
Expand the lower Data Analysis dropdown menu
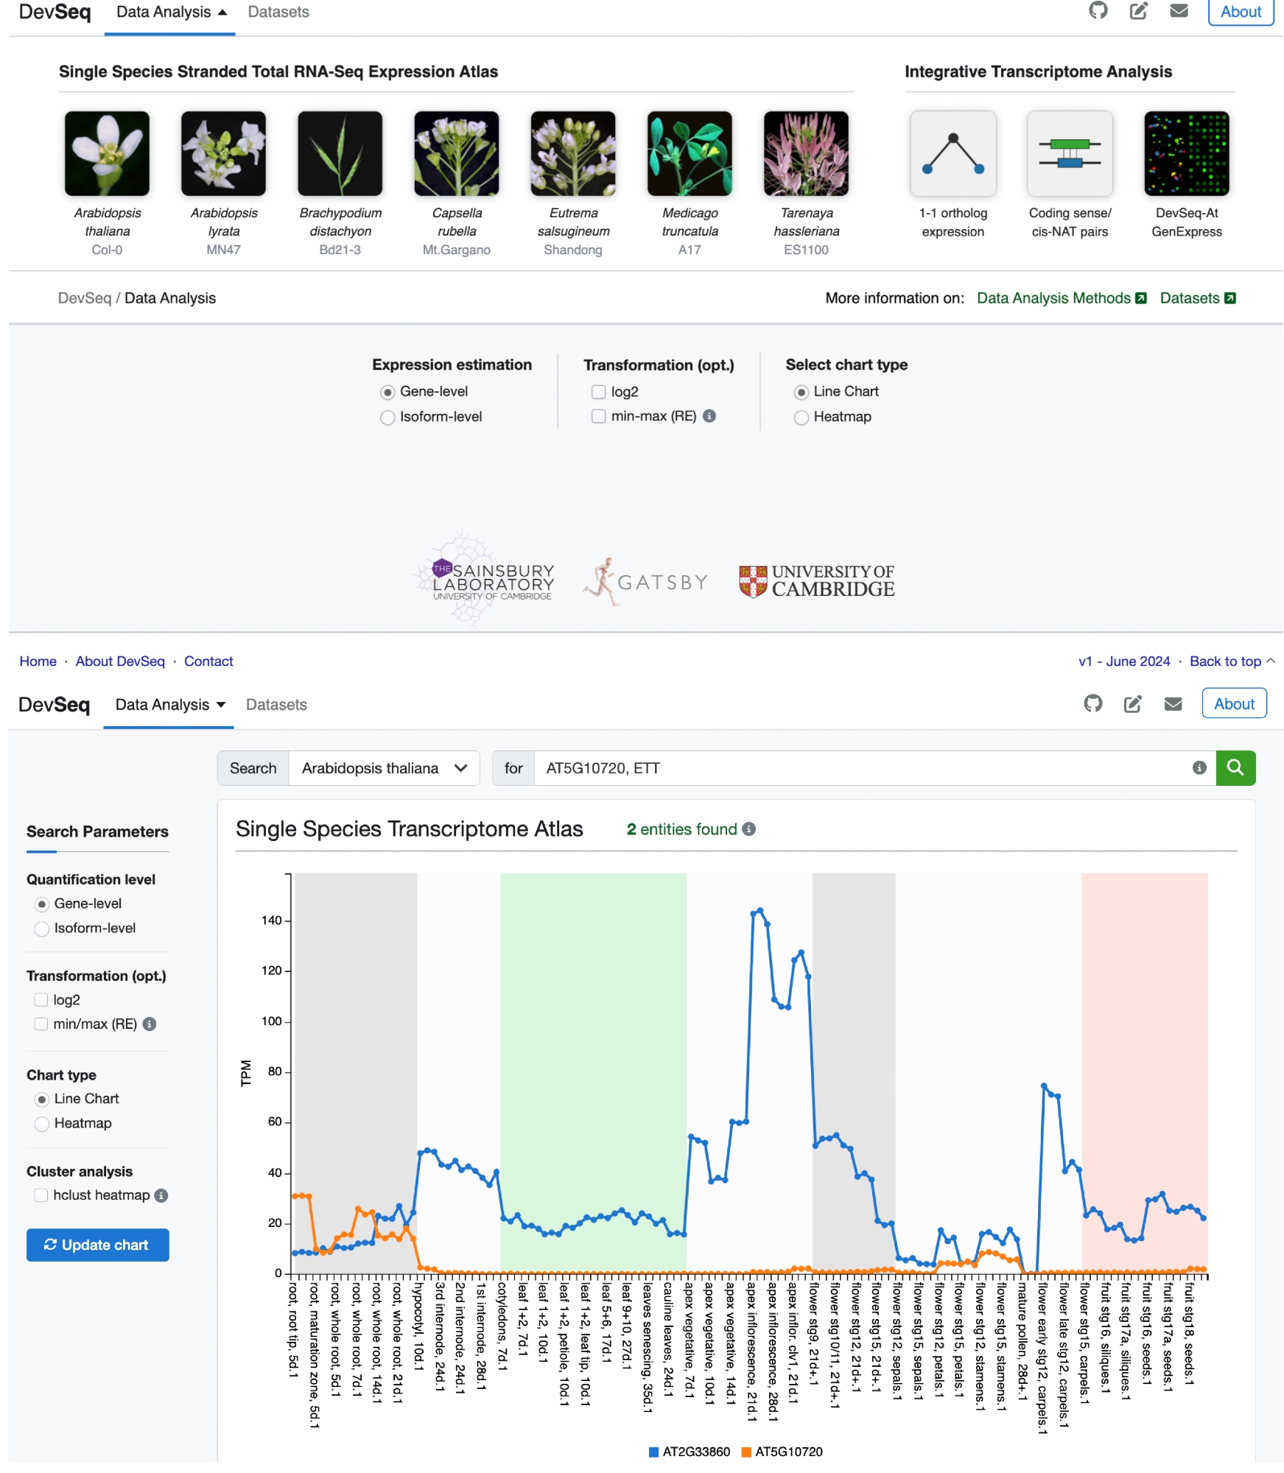tap(170, 705)
